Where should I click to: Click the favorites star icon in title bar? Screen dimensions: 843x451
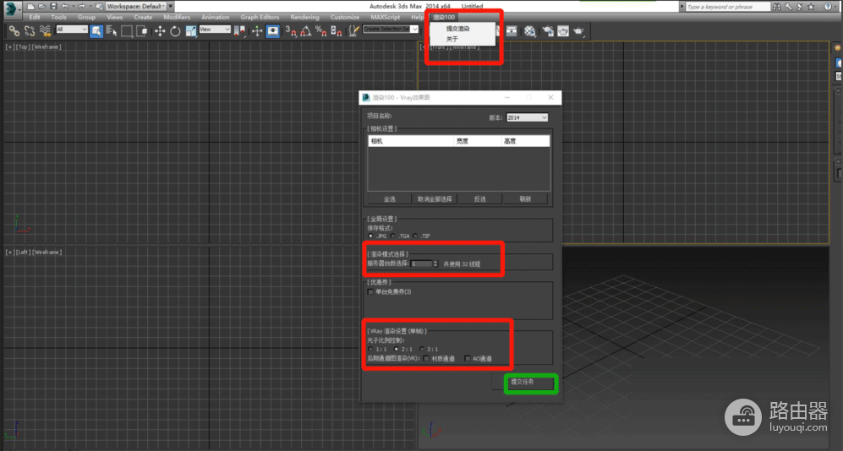coord(811,7)
